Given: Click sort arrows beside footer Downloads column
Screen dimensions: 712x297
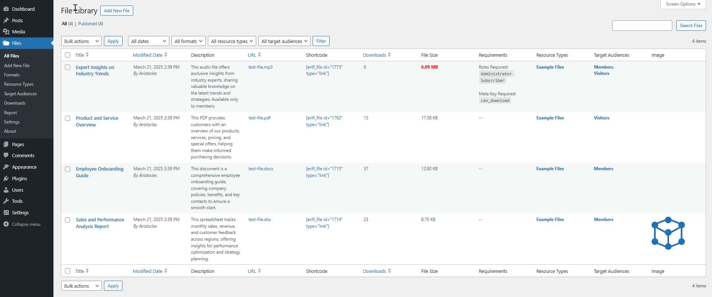Looking at the screenshot, I should pyautogui.click(x=389, y=271).
